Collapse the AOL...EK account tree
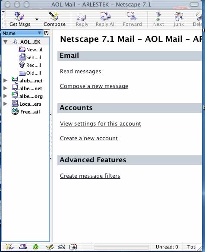This screenshot has width=205, height=252. point(6,42)
